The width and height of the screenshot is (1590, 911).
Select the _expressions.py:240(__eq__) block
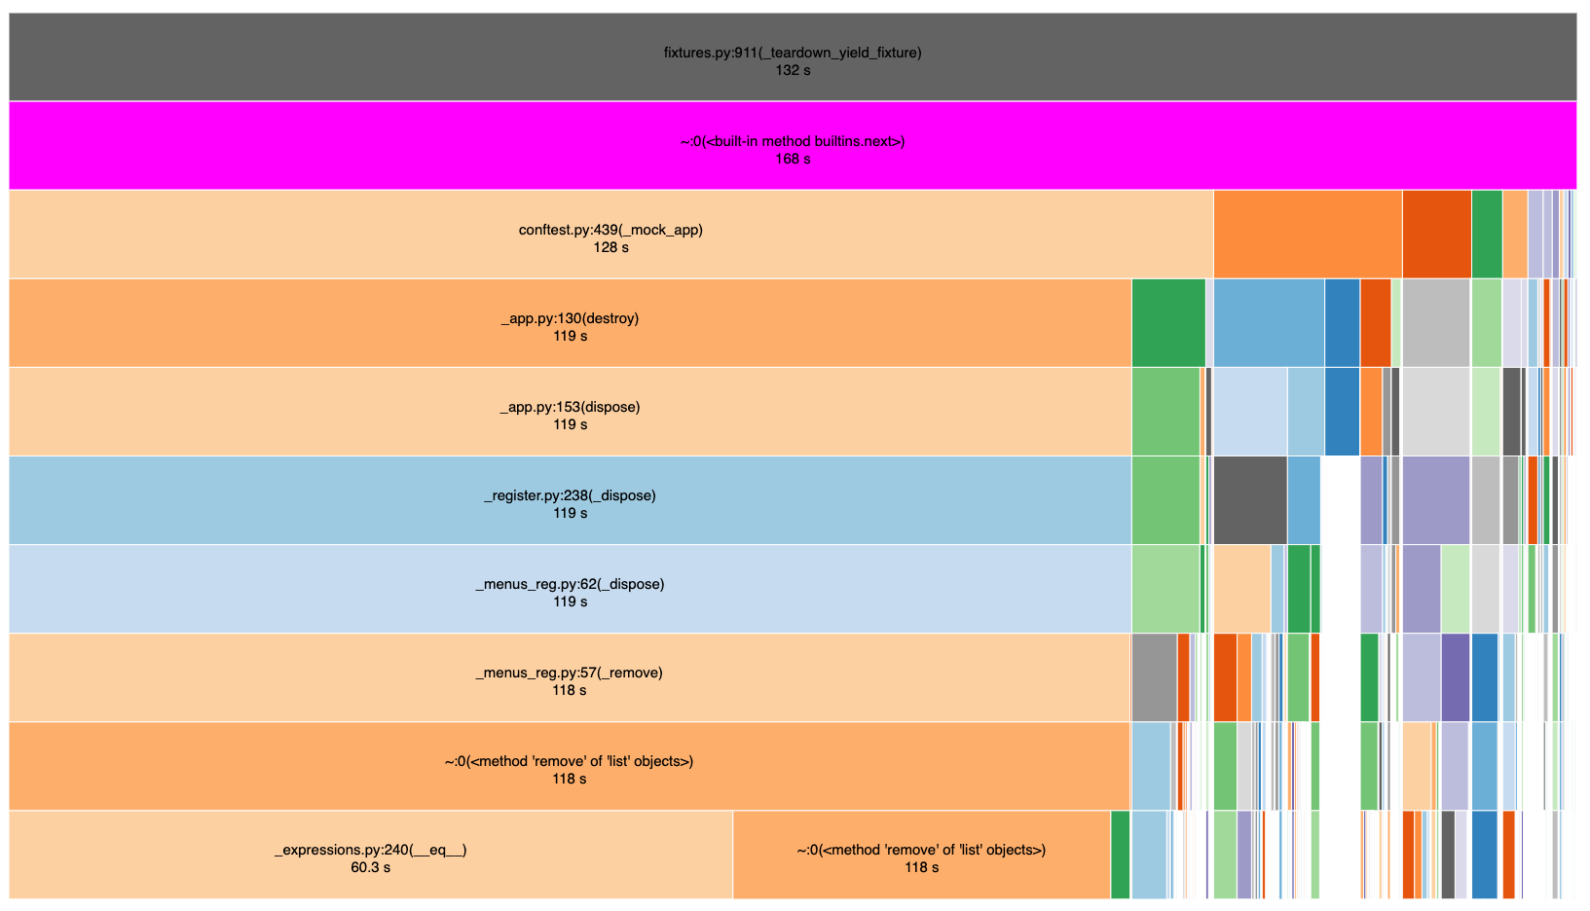(370, 854)
